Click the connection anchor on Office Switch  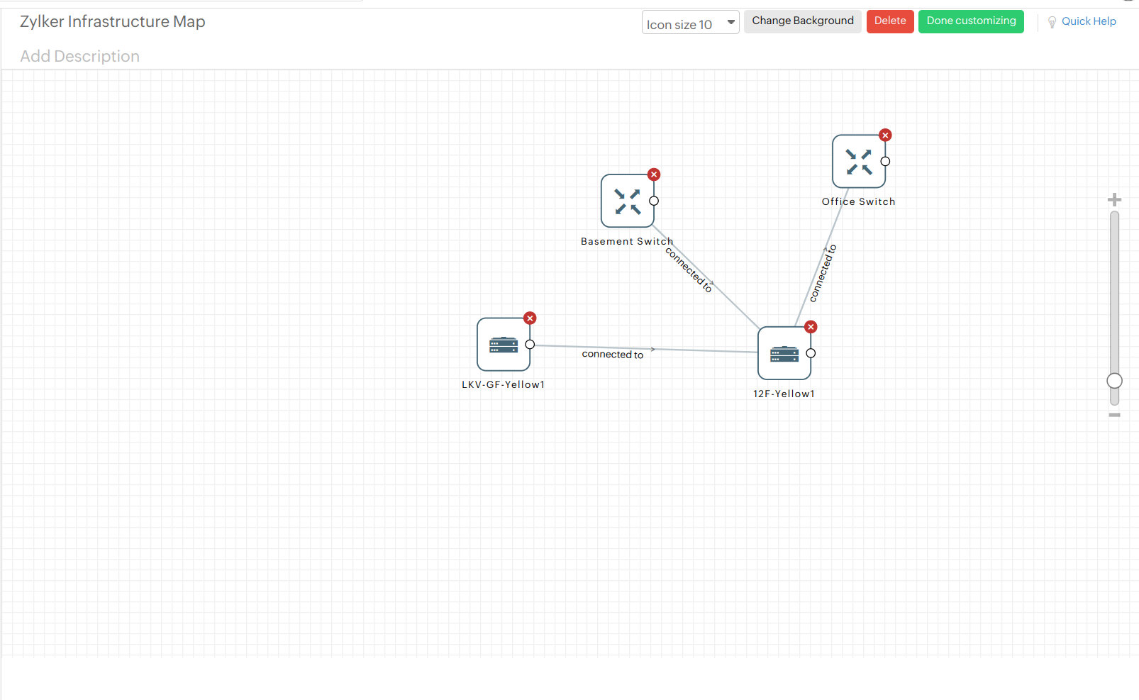pyautogui.click(x=884, y=162)
